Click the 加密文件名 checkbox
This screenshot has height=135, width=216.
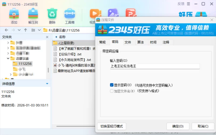click(x=112, y=91)
